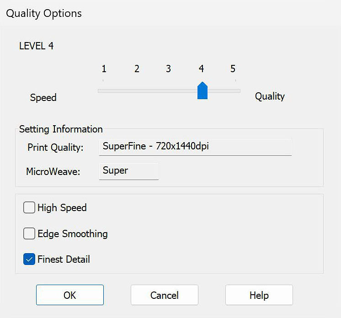Image resolution: width=341 pixels, height=318 pixels.
Task: Enable the High Speed checkbox
Action: 29,208
